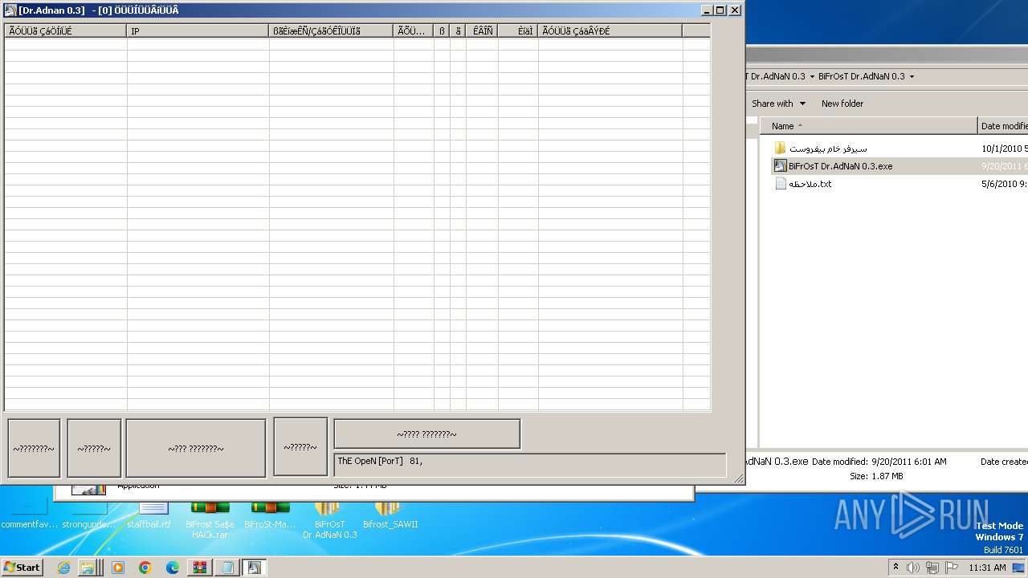The image size is (1028, 578).
Task: Select Bifrost_SAWII desktop folder
Action: click(x=390, y=514)
